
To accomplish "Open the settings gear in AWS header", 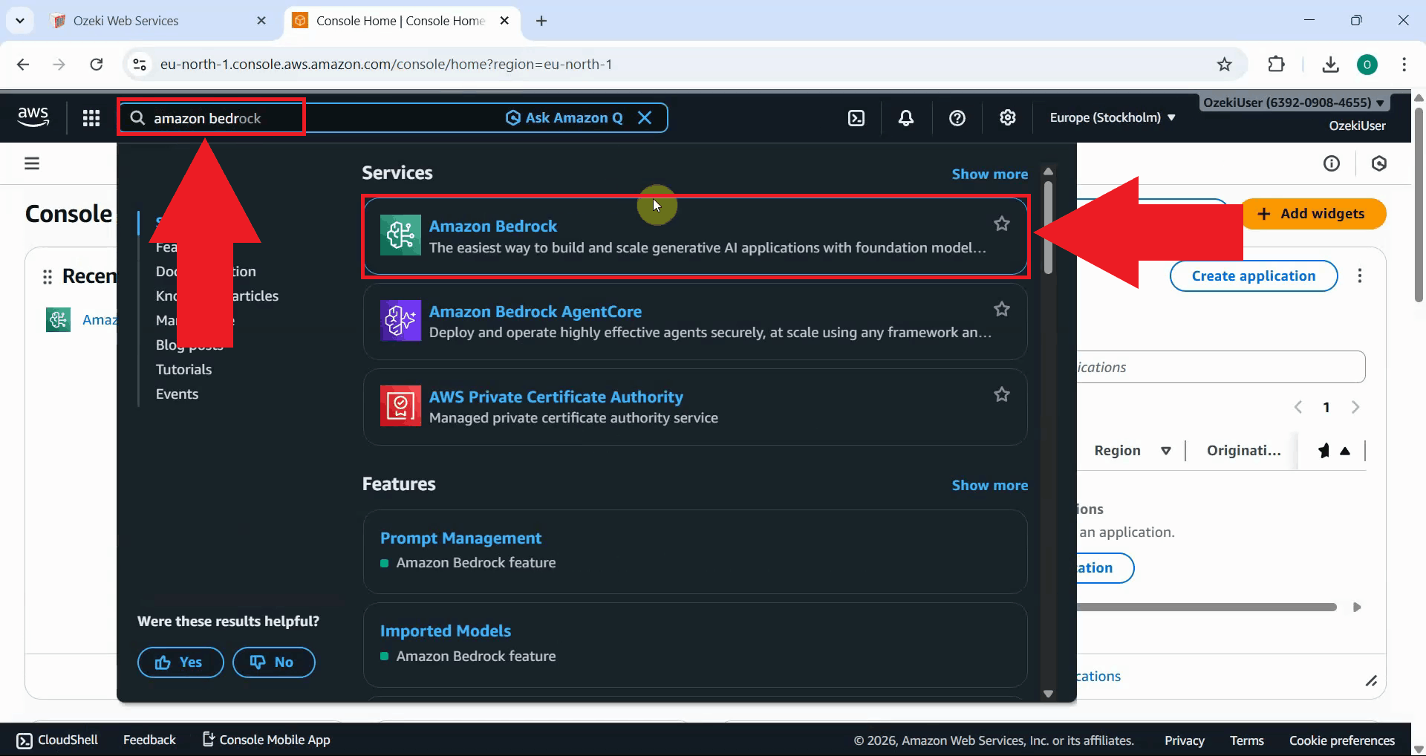I will [1008, 118].
